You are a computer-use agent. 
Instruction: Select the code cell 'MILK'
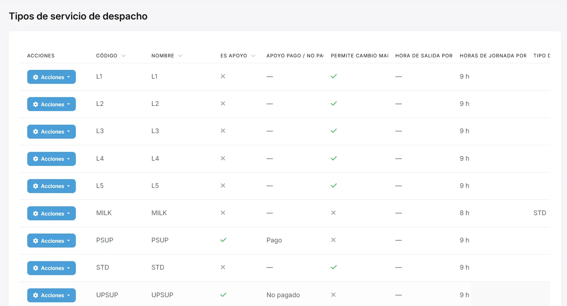[x=104, y=213]
